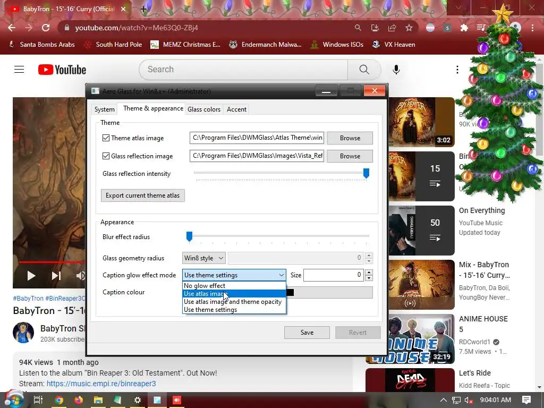Open the music.empi.re stream link
Viewport: 544px width, 408px height.
coord(101,384)
